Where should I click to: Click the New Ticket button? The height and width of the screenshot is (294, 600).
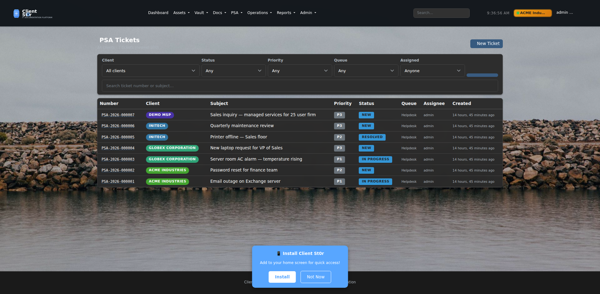(486, 43)
